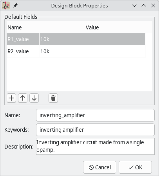
Task: Maximize the Design Block Properties dialog
Action: pos(144,5)
